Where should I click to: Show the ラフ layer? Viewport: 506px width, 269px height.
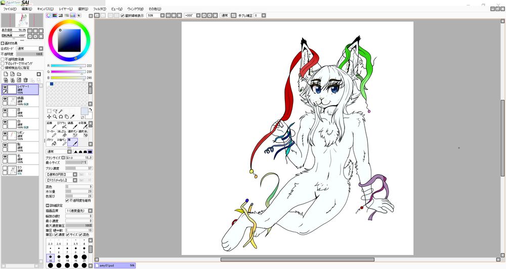tap(5, 168)
